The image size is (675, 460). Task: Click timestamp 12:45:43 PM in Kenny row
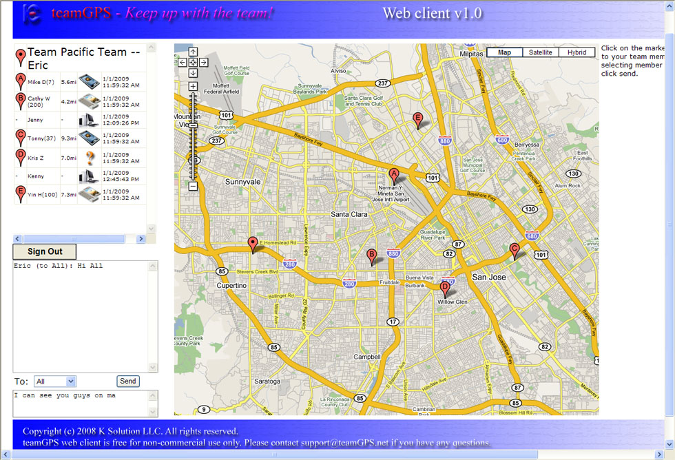tap(121, 179)
